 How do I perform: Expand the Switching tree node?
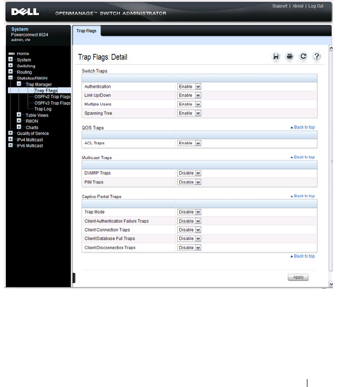point(11,66)
